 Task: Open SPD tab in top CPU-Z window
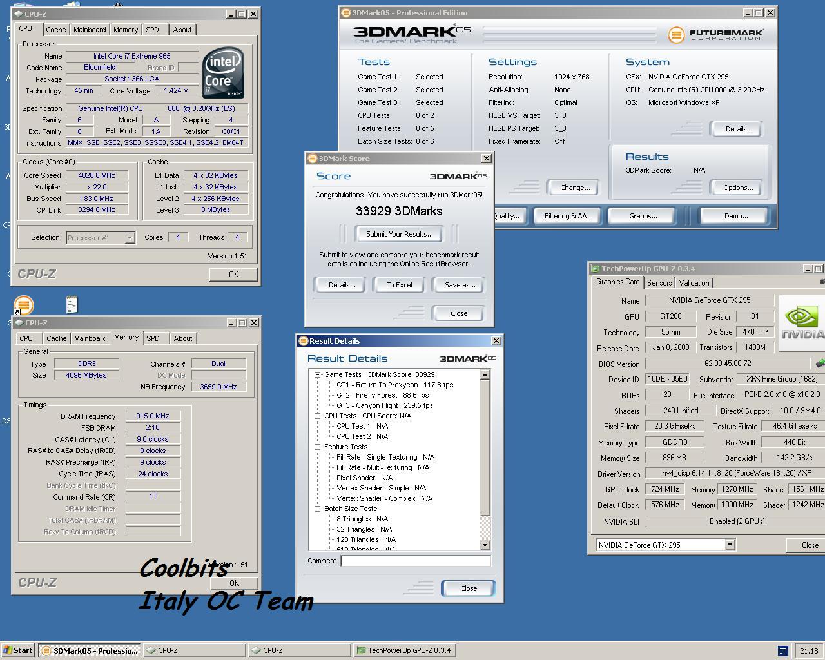coord(152,30)
